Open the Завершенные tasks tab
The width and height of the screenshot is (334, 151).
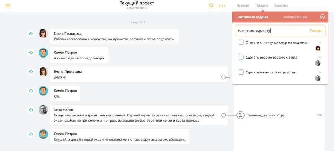[x=295, y=17]
